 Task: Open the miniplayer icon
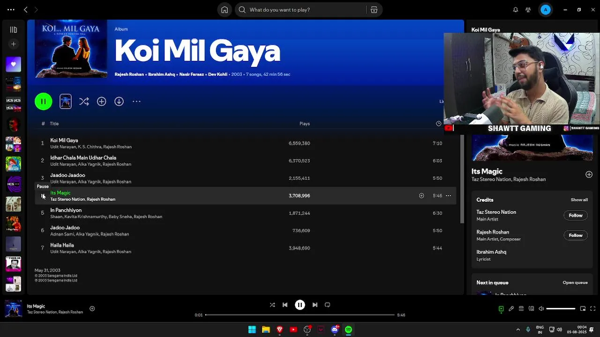pyautogui.click(x=583, y=309)
